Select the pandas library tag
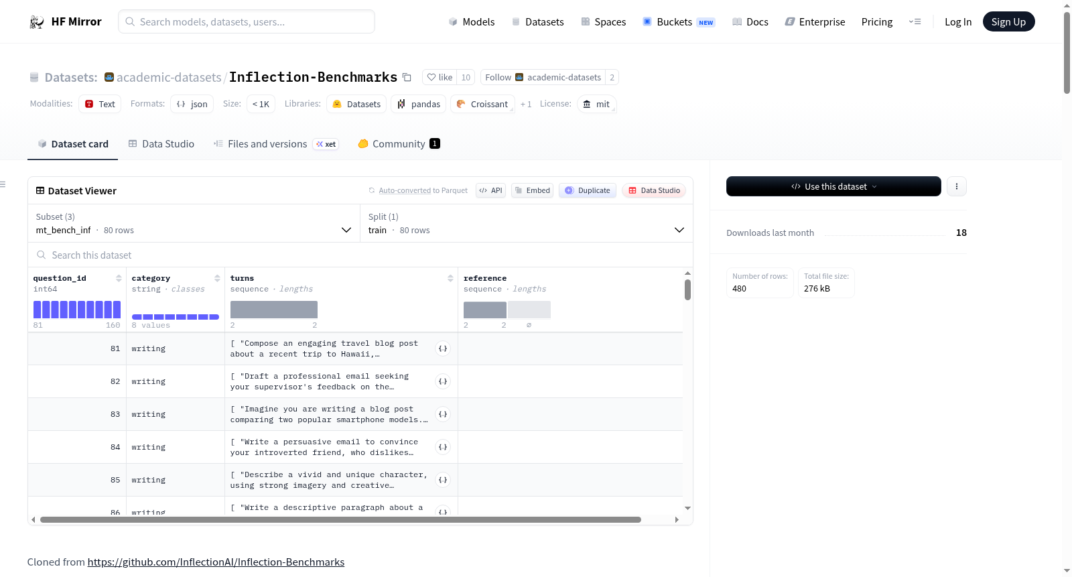The image size is (1072, 577). tap(419, 104)
